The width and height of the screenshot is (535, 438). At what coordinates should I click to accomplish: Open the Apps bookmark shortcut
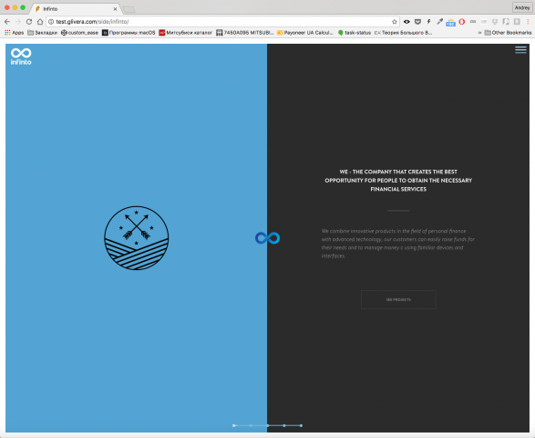[14, 33]
